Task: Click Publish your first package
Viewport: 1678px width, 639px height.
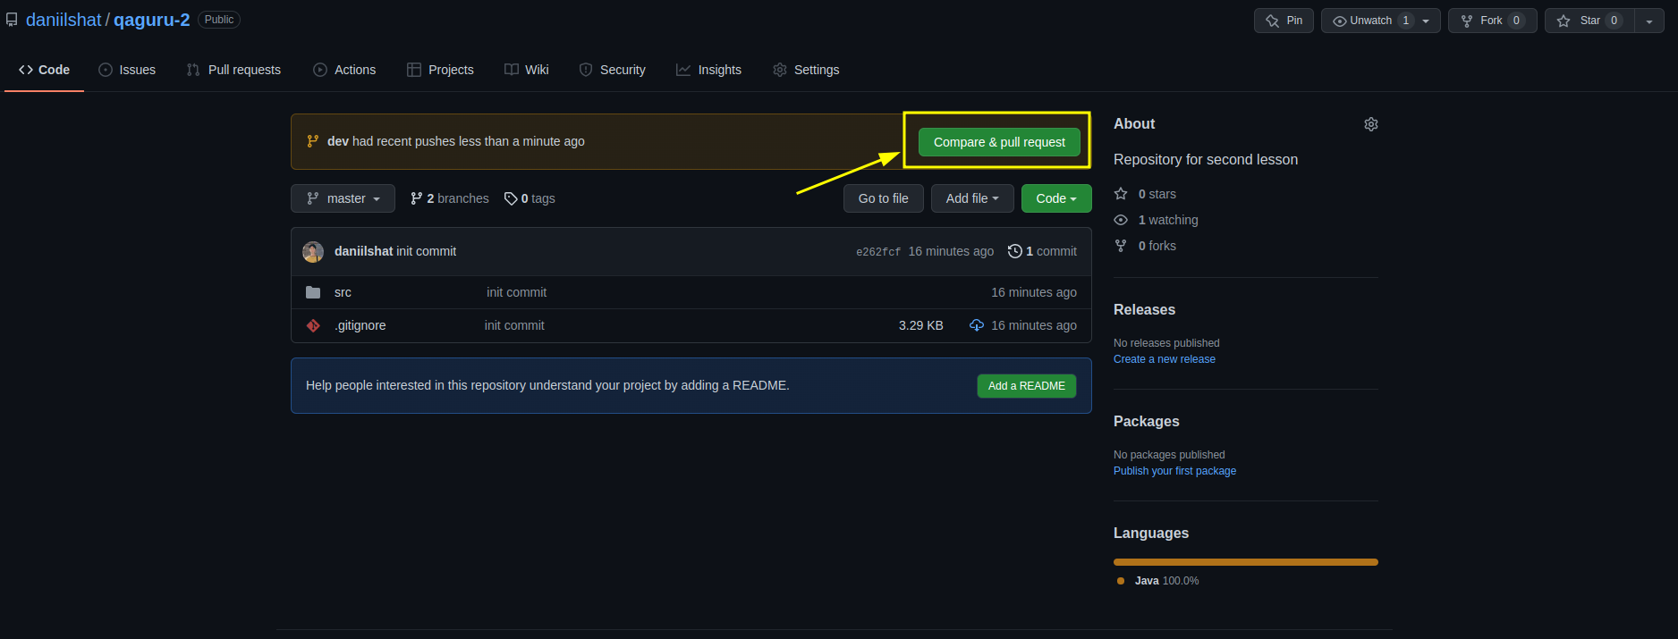Action: tap(1174, 471)
